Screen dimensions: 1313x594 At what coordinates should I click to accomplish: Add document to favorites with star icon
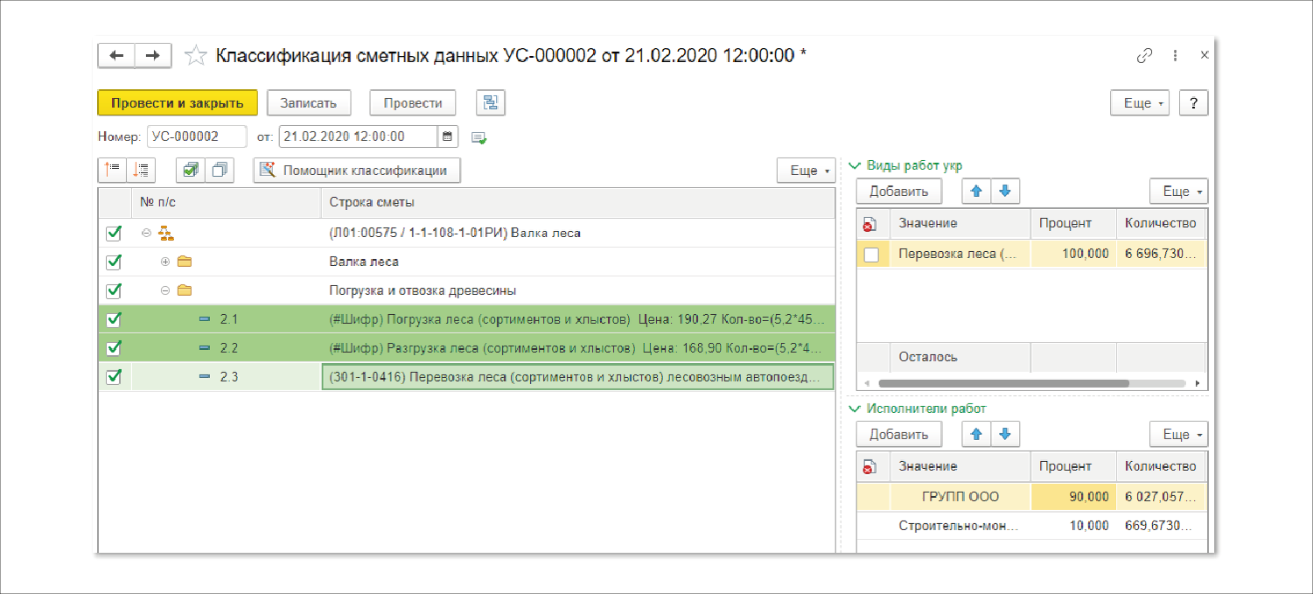tap(195, 56)
